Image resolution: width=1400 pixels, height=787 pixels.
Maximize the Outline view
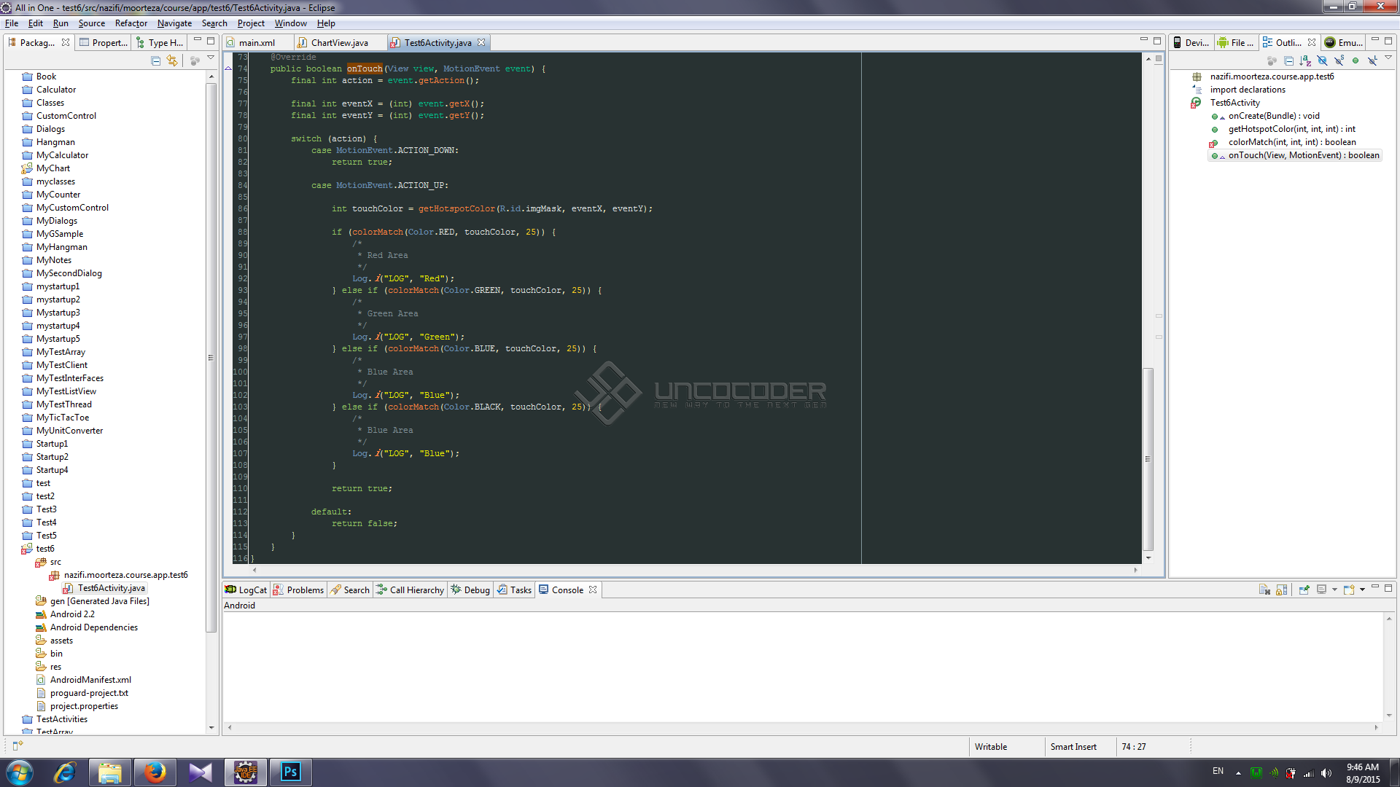[1388, 41]
